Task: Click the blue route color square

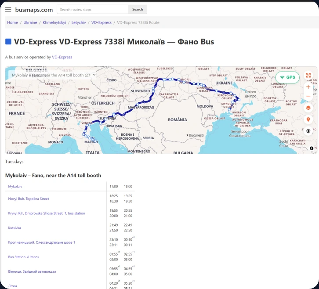Action: [x=8, y=41]
